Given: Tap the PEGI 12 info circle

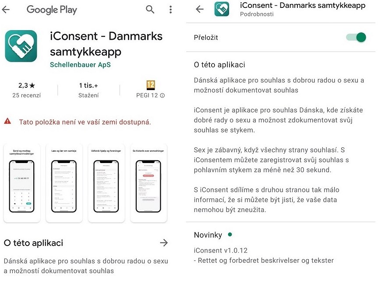Looking at the screenshot, I should coord(163,95).
